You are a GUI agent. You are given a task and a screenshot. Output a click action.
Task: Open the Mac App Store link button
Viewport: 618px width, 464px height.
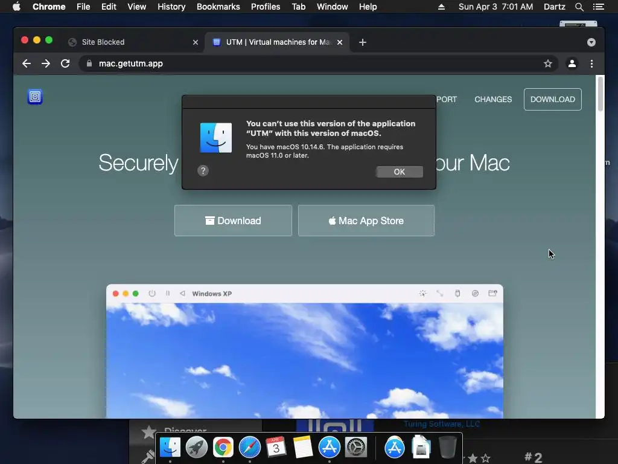click(x=366, y=221)
